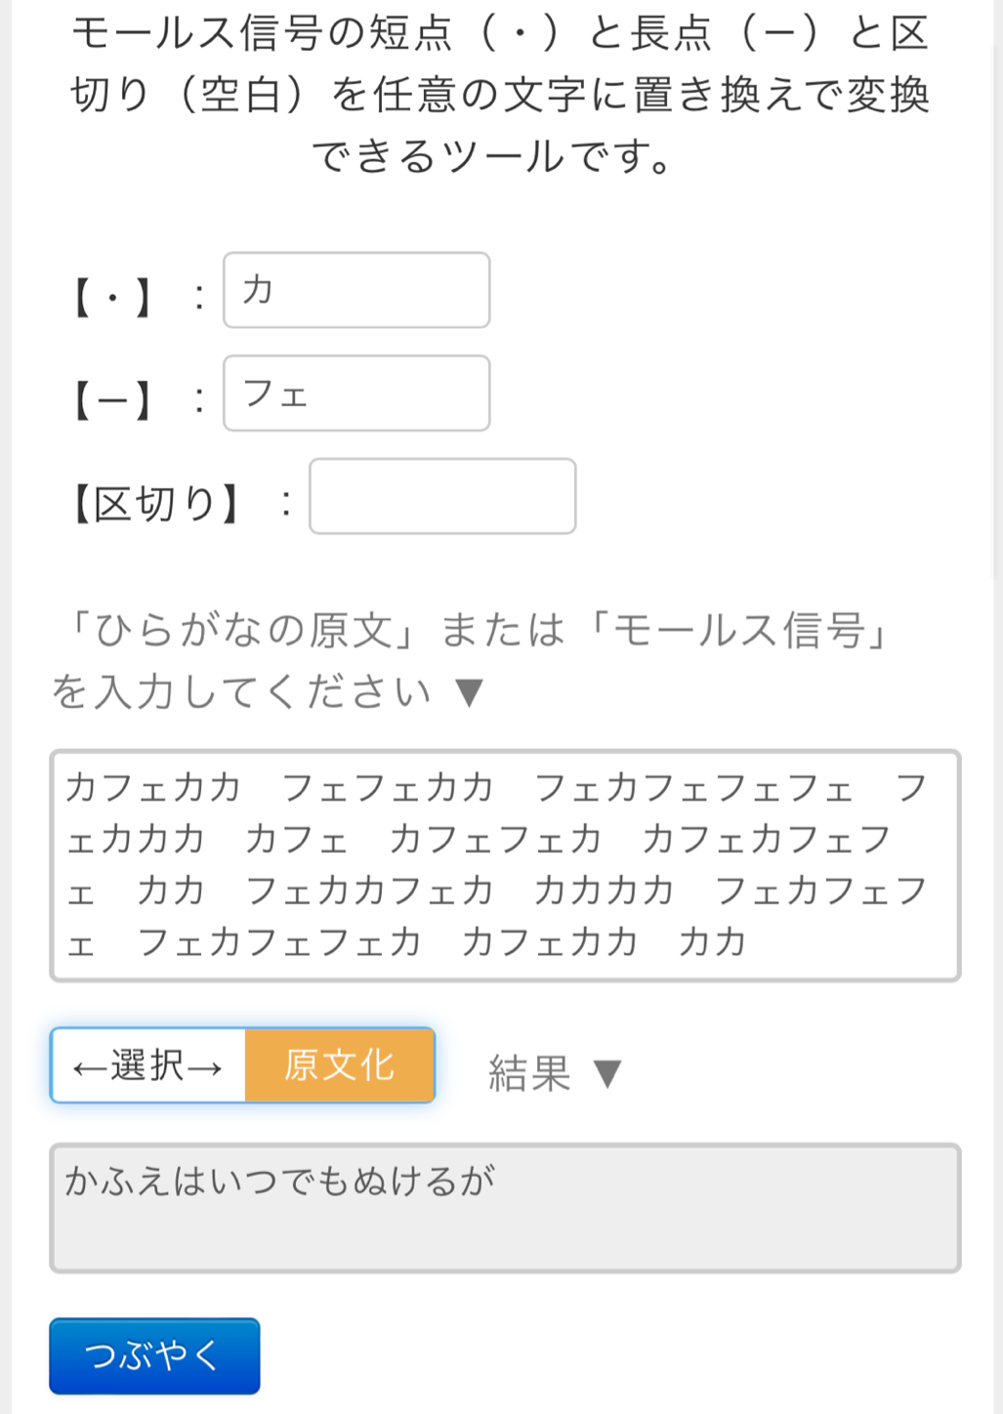Click the left arrow in the ←選択→ toggle
Screen dimensions: 1003x1414
point(91,1067)
